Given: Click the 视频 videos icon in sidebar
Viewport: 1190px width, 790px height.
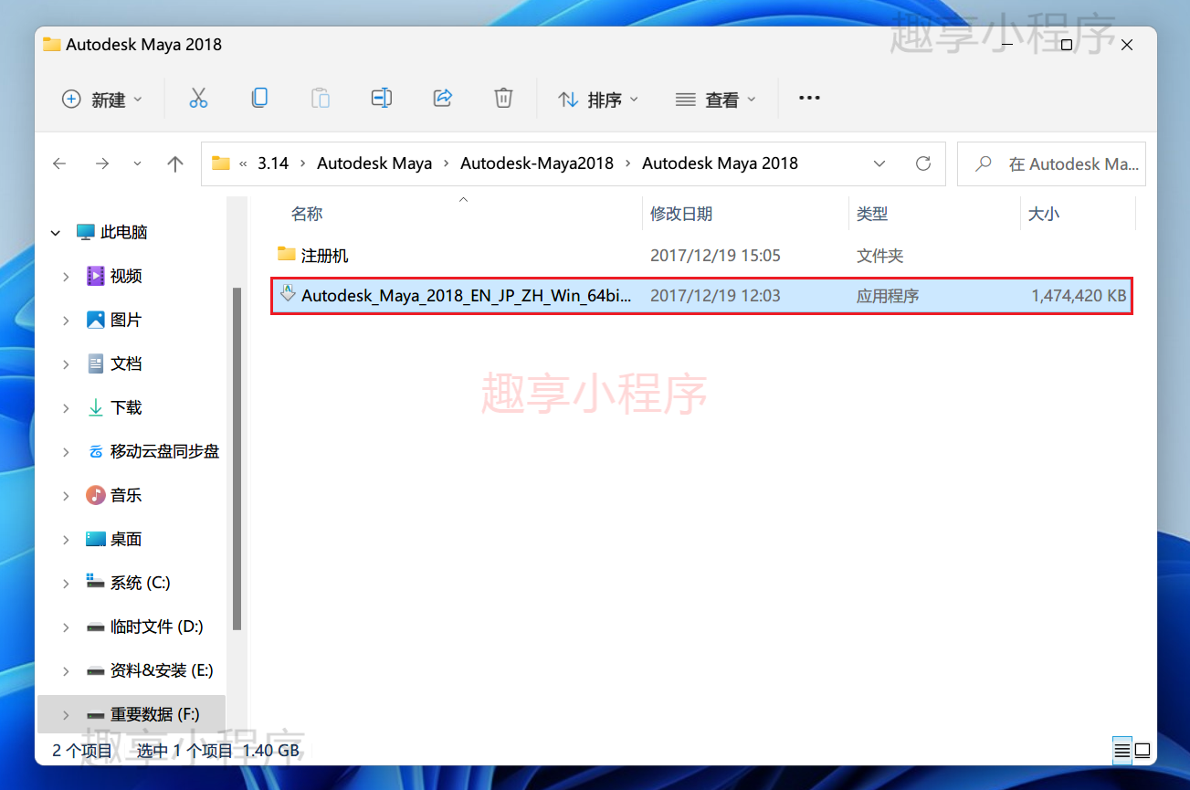Looking at the screenshot, I should click(96, 276).
